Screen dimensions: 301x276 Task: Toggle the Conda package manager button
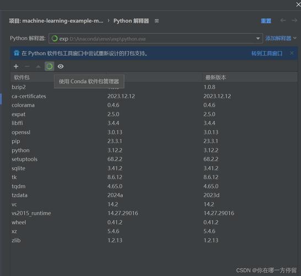point(49,66)
